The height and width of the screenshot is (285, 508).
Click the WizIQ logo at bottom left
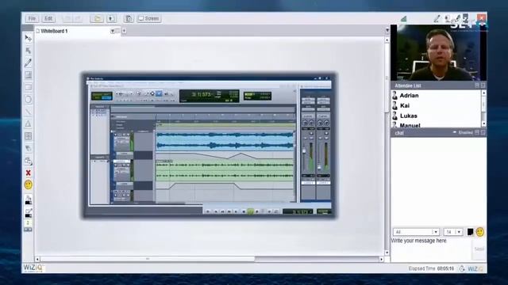pos(33,268)
